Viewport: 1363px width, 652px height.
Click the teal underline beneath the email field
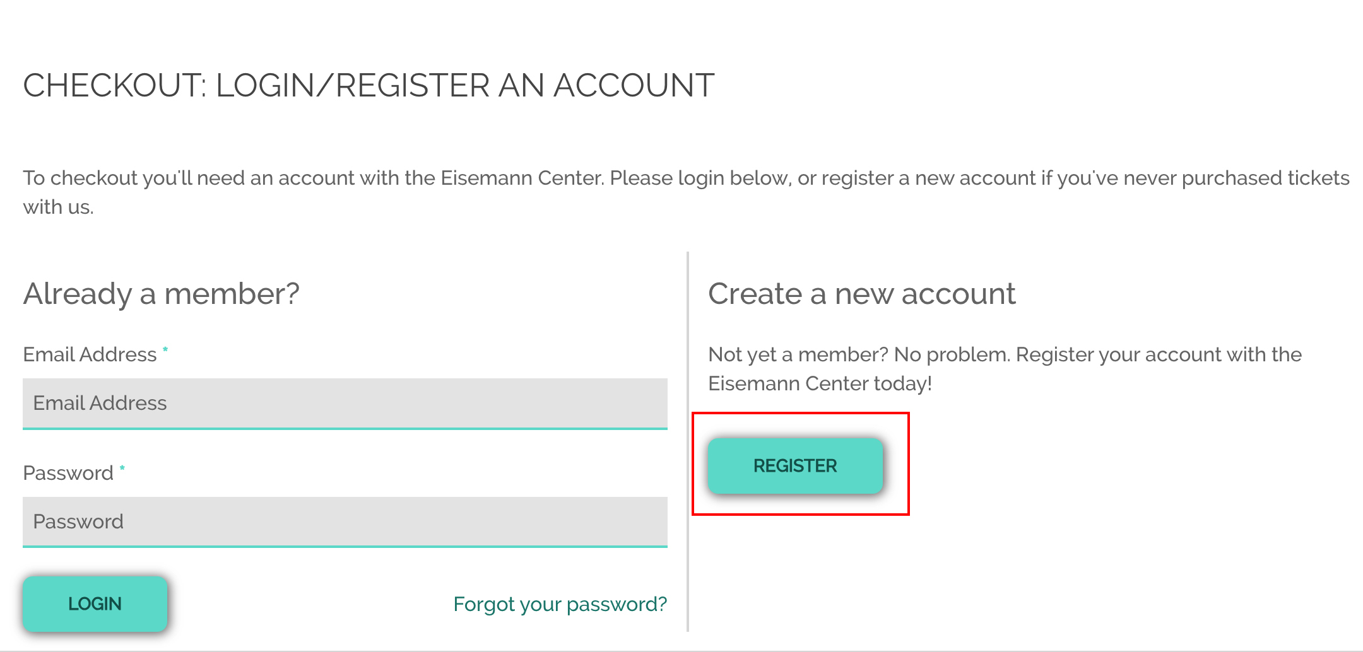tap(345, 429)
